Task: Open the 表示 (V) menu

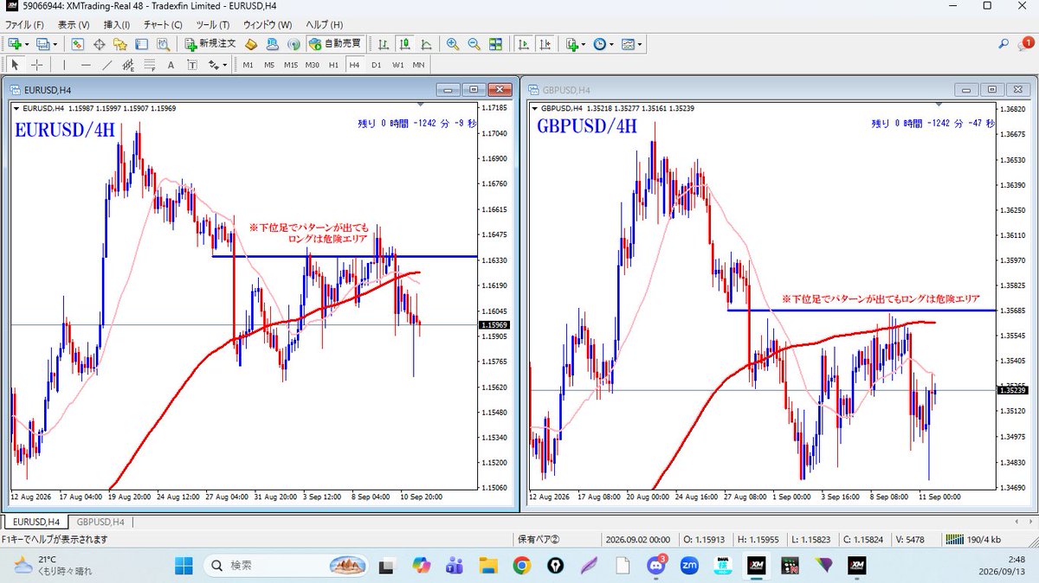Action: 73,24
